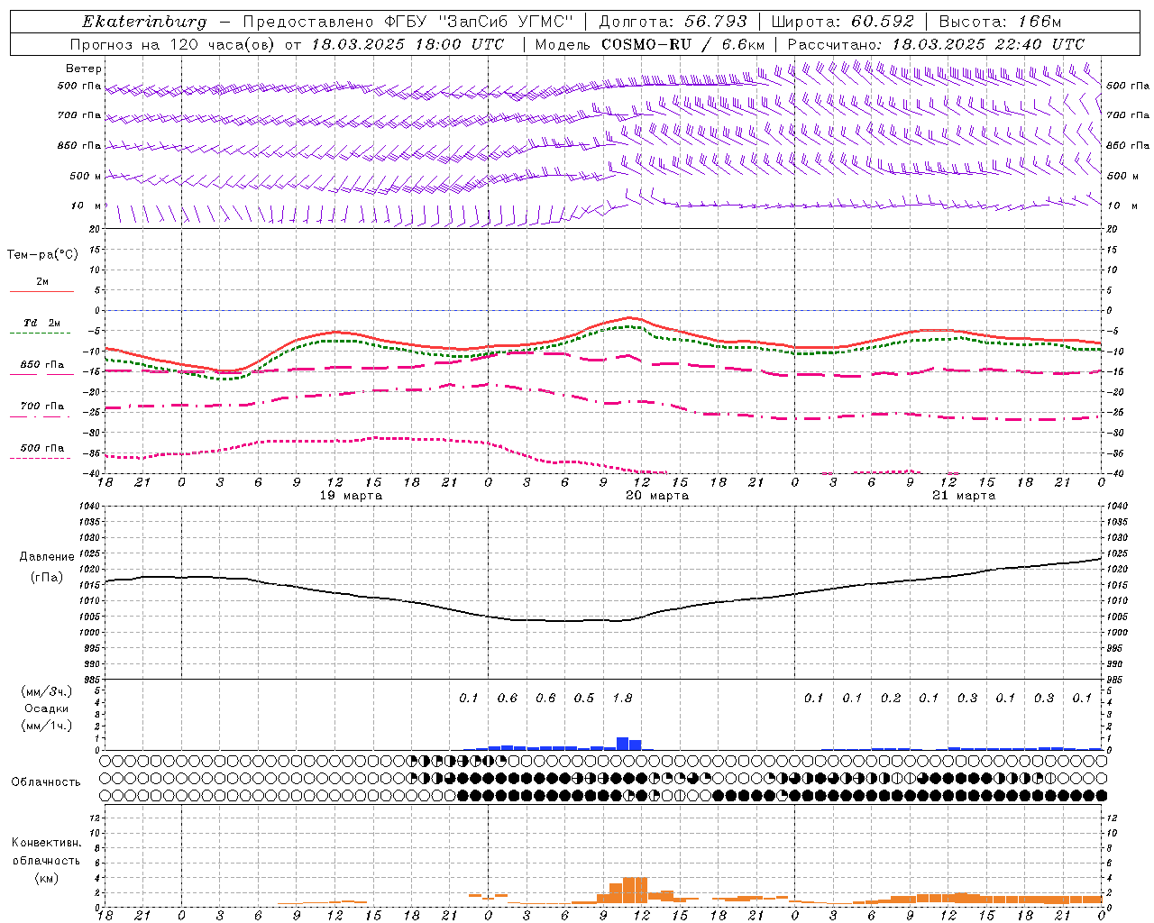Click the Ветер wind panel label

pyautogui.click(x=84, y=69)
